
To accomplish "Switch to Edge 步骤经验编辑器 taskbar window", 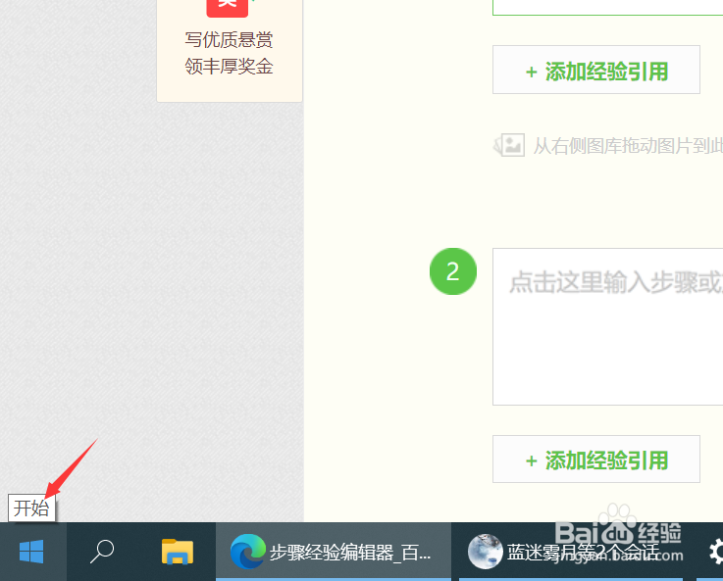I will (333, 552).
